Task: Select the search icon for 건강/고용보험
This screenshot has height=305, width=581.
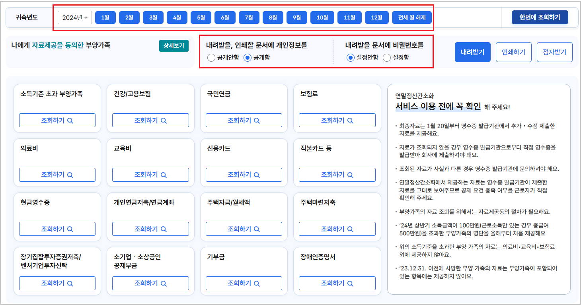Action: (164, 120)
